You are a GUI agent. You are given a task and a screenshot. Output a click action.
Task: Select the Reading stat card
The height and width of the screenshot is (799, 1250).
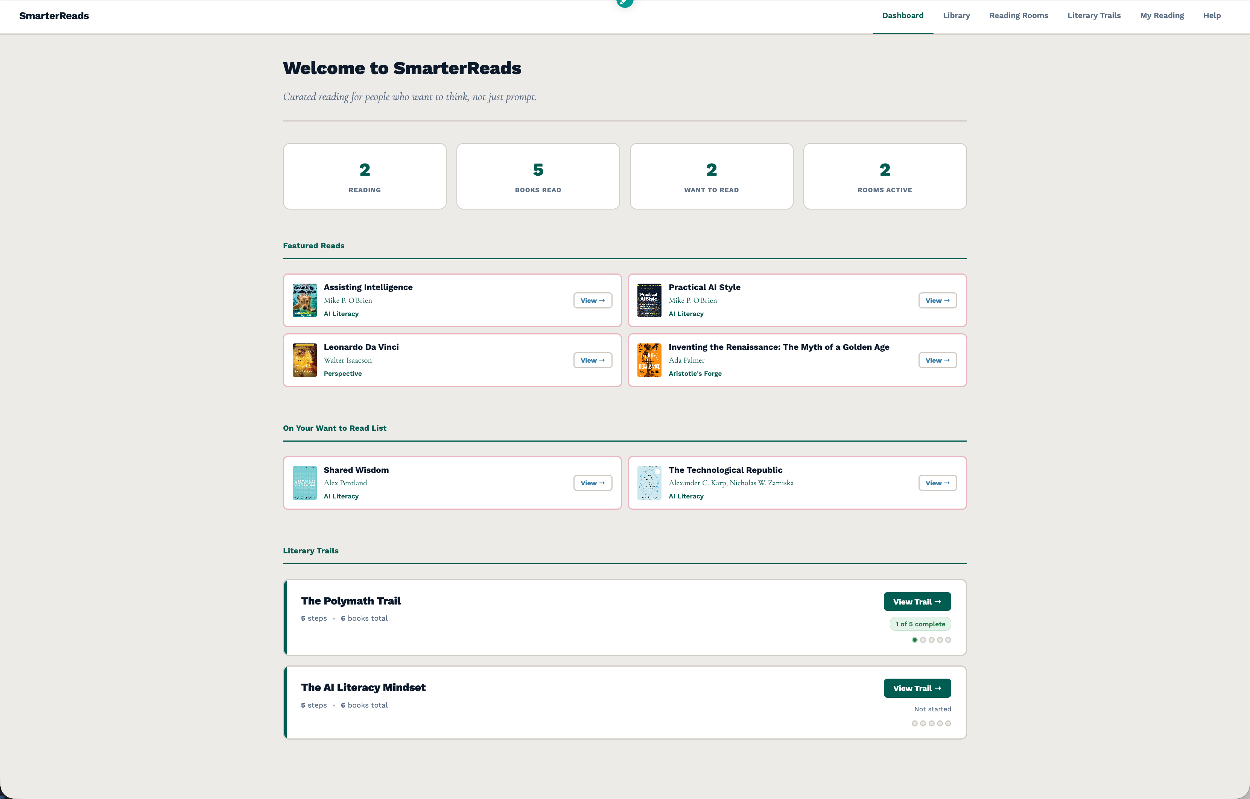click(x=364, y=176)
